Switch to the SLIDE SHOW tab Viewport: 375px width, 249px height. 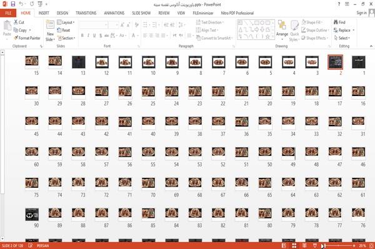(141, 13)
